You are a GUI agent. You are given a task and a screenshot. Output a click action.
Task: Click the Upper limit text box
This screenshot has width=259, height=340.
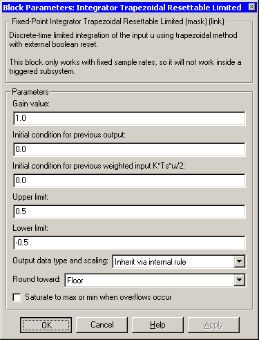[x=129, y=211]
